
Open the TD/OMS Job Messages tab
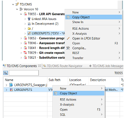[106, 66]
